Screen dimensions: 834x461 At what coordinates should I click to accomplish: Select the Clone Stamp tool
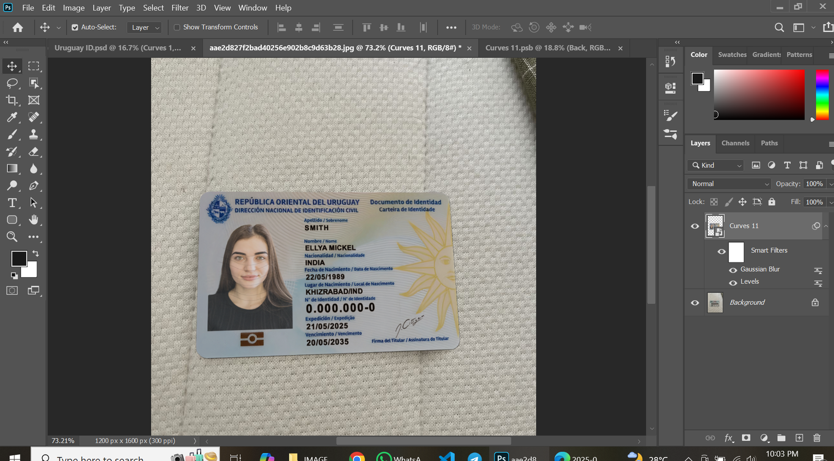[x=33, y=134]
